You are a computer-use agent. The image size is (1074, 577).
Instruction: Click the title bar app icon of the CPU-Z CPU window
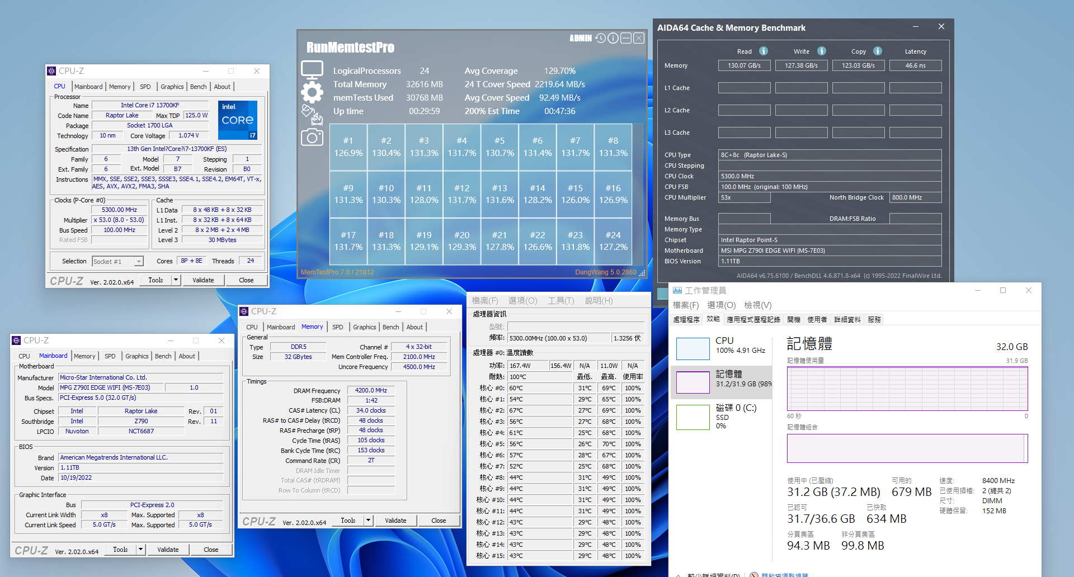click(x=52, y=71)
